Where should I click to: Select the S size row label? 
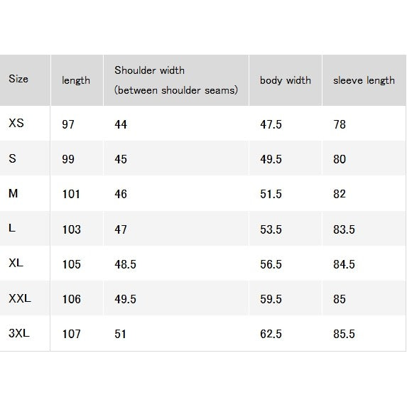click(12, 158)
